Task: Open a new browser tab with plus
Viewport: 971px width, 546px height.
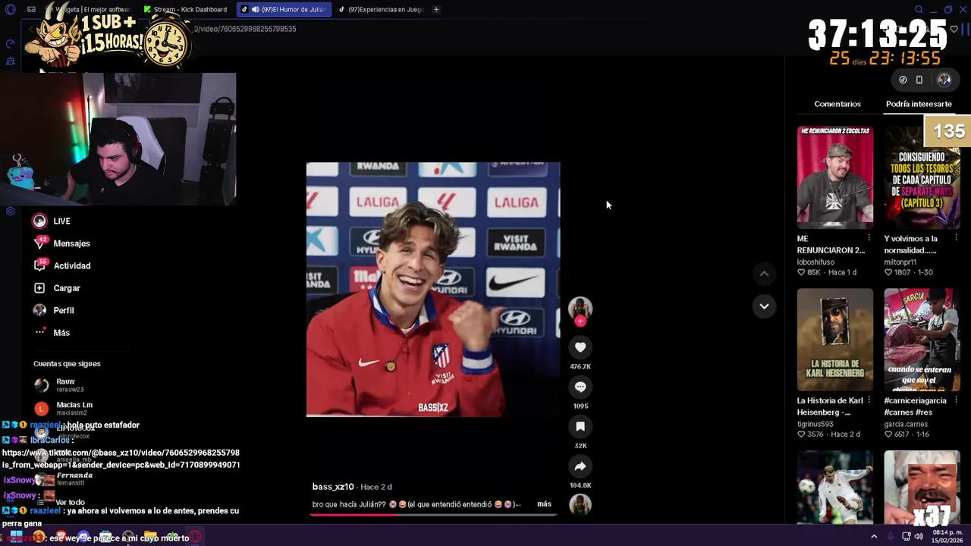Action: [x=436, y=9]
